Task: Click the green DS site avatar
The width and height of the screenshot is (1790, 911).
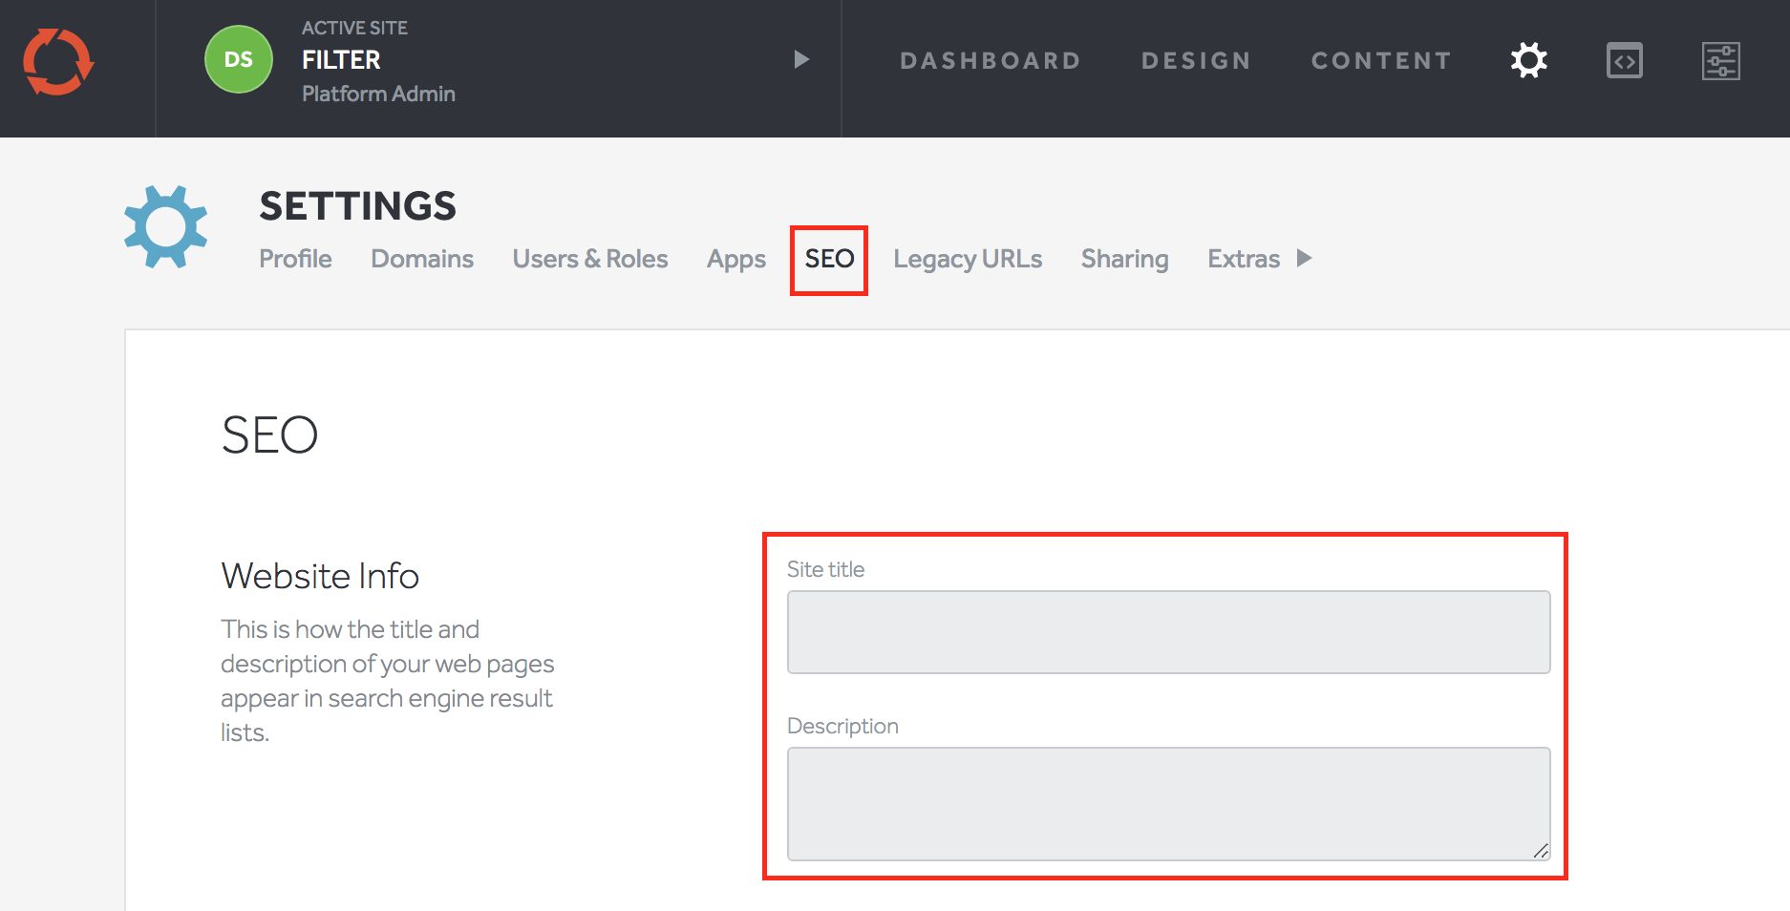Action: pyautogui.click(x=239, y=60)
